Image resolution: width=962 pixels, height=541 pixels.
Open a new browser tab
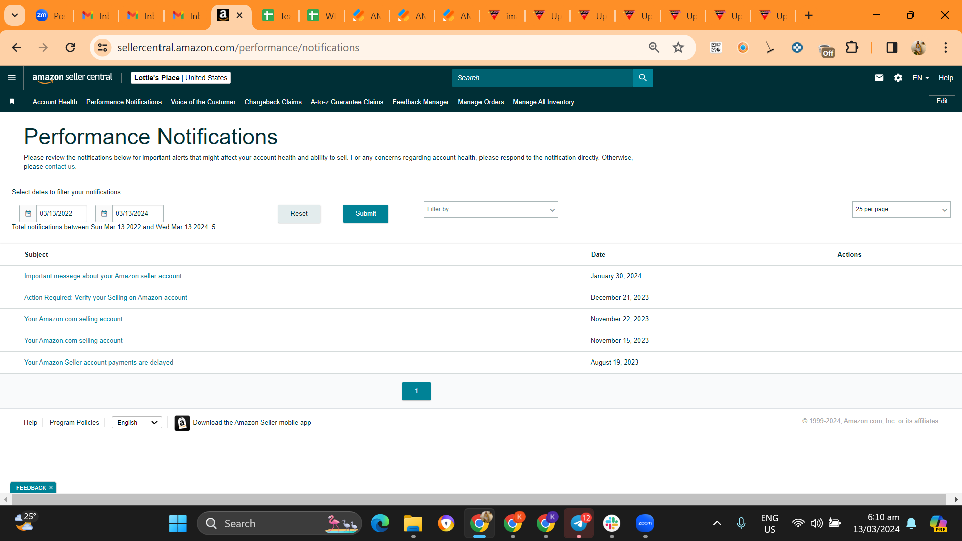pyautogui.click(x=808, y=16)
